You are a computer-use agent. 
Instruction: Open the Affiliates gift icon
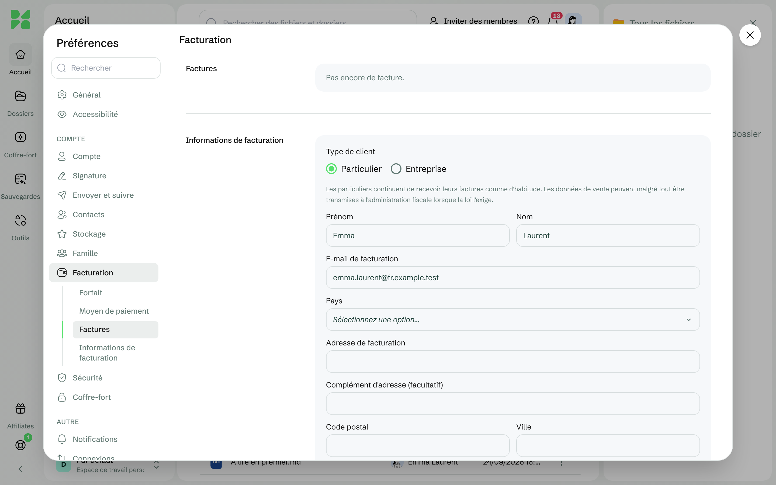pyautogui.click(x=20, y=408)
